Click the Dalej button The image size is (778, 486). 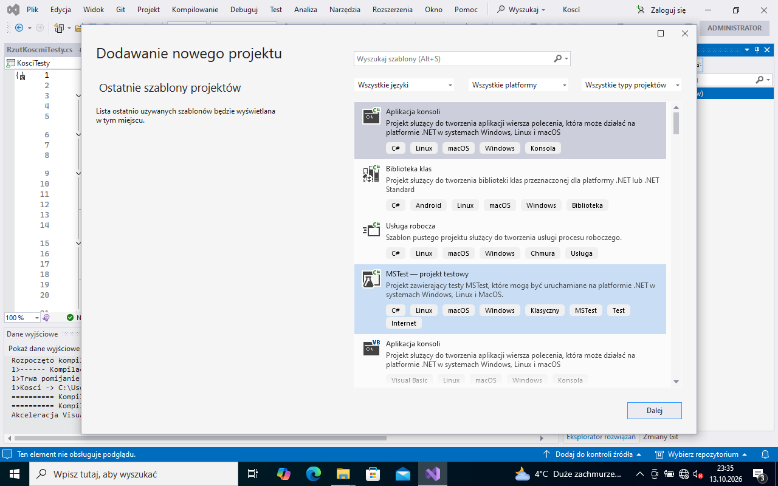655,411
